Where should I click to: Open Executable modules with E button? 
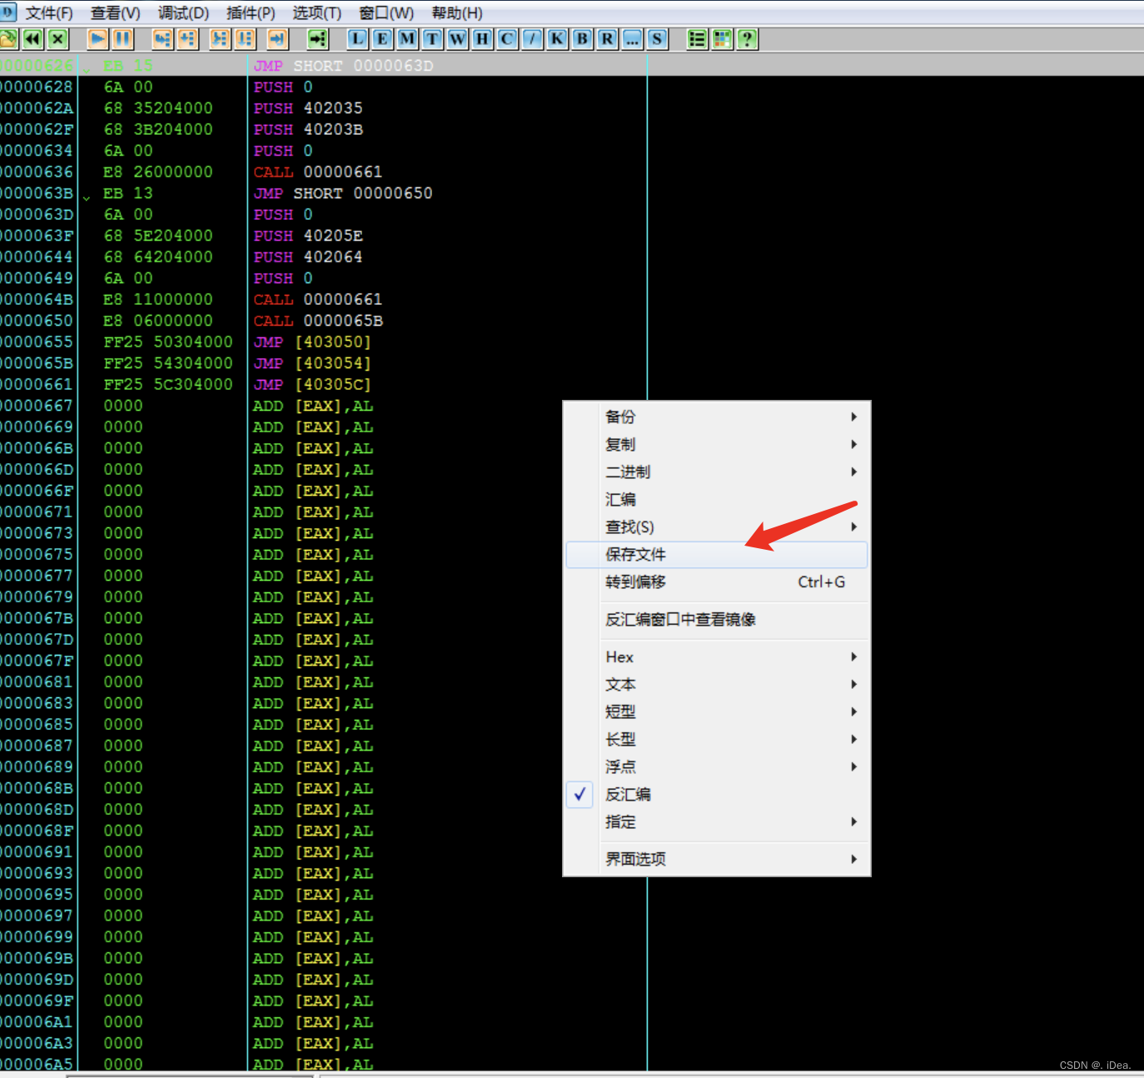click(382, 38)
